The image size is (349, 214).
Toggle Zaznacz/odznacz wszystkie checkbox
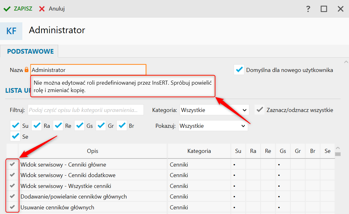coord(259,110)
